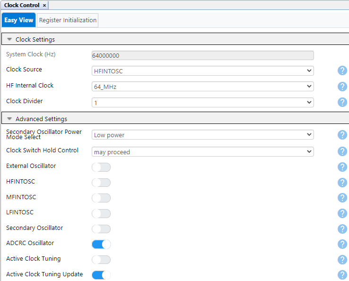Toggle Active Clock Tuning Update off
Viewport: 349px width, 281px height.
pos(101,275)
